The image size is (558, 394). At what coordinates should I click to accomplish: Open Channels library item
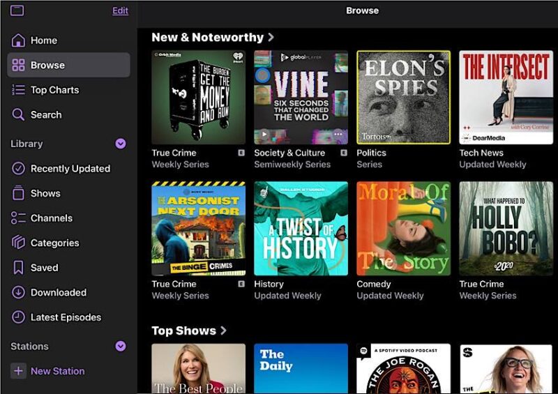click(68, 218)
